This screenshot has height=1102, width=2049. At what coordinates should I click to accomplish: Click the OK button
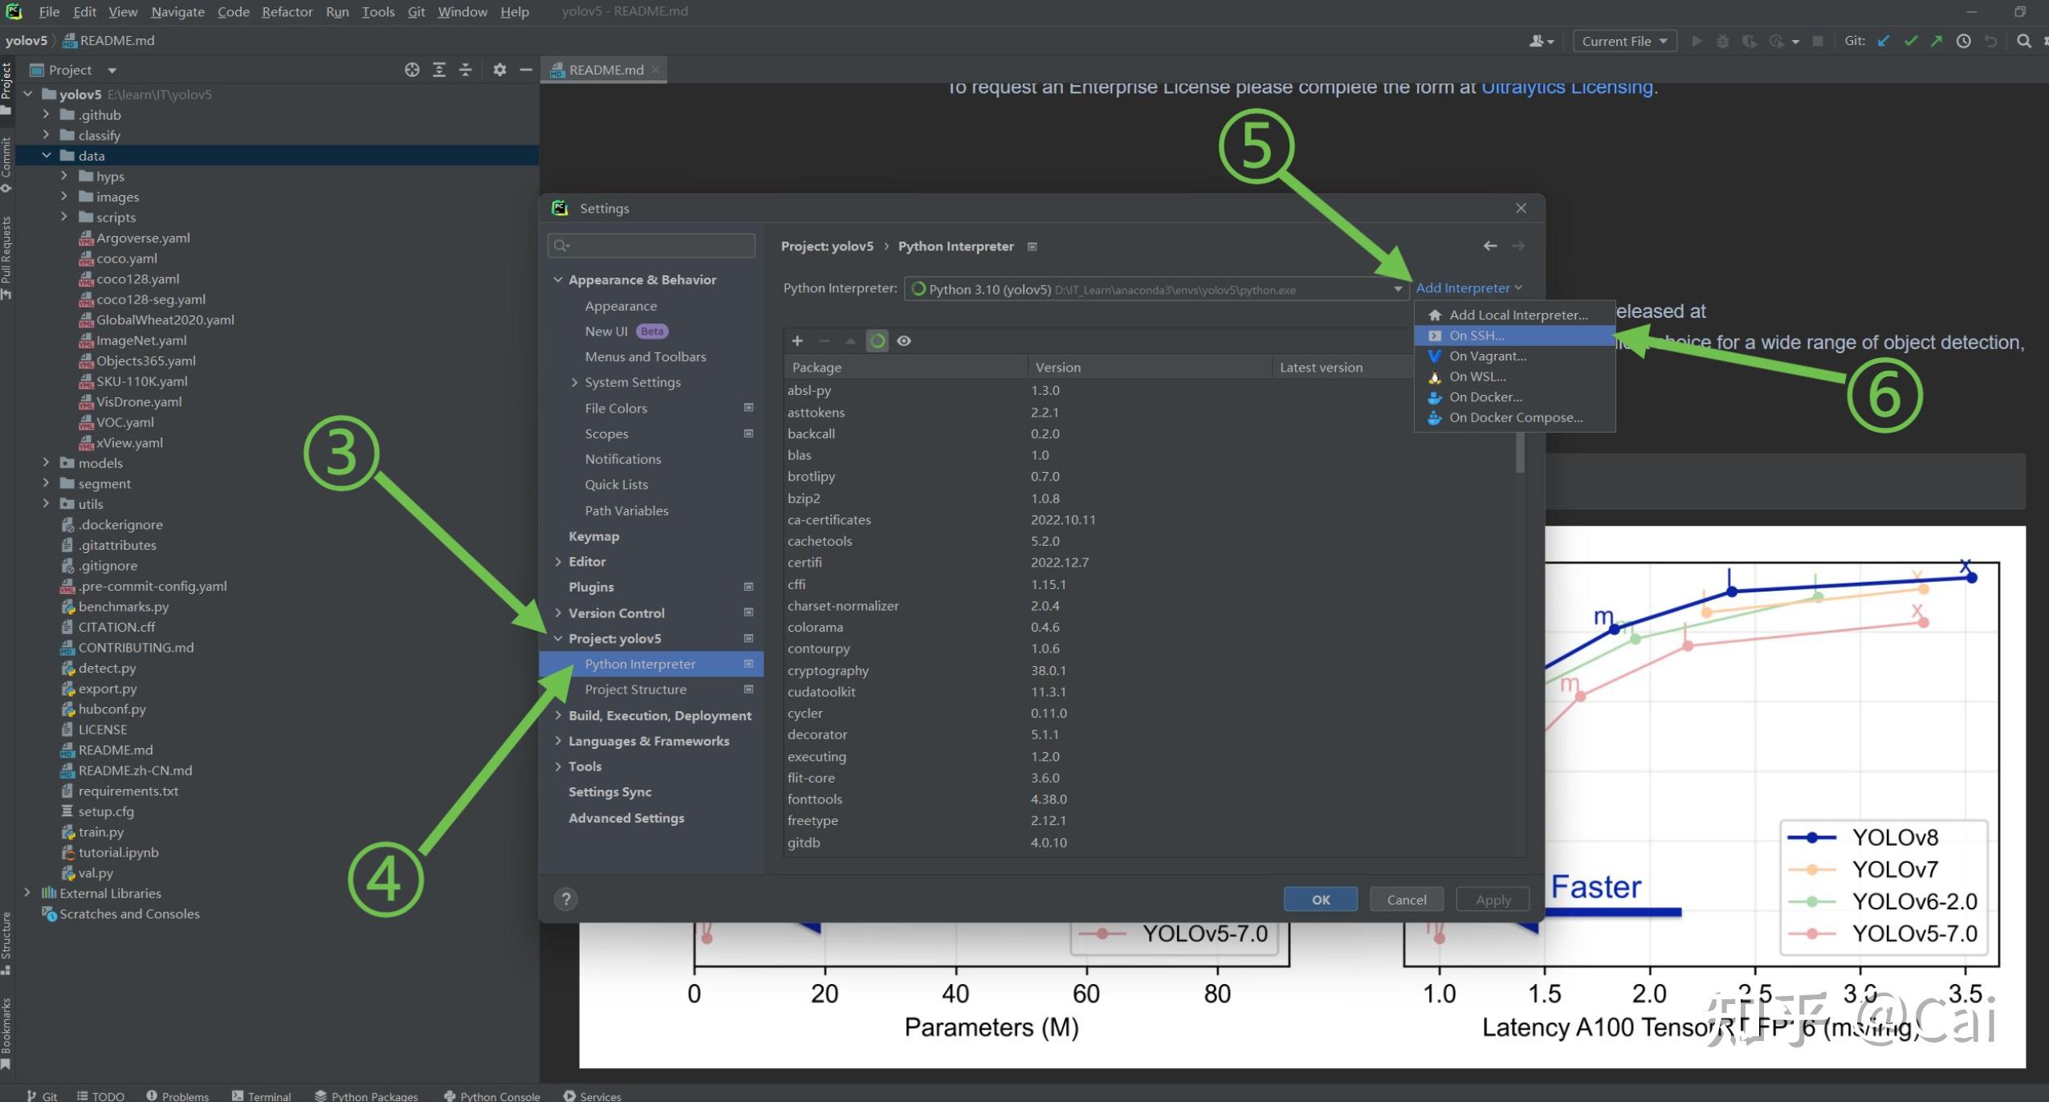click(1320, 899)
